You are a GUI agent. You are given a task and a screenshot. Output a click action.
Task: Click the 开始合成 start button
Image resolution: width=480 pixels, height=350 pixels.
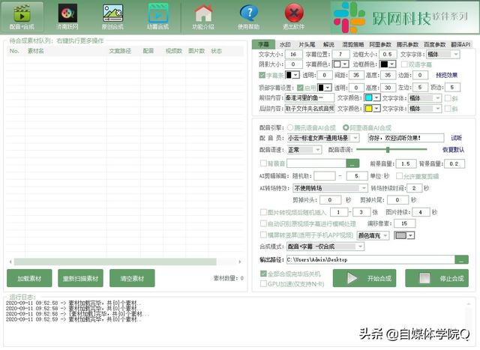364,278
